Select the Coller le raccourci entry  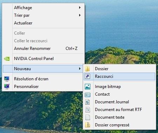43,41
